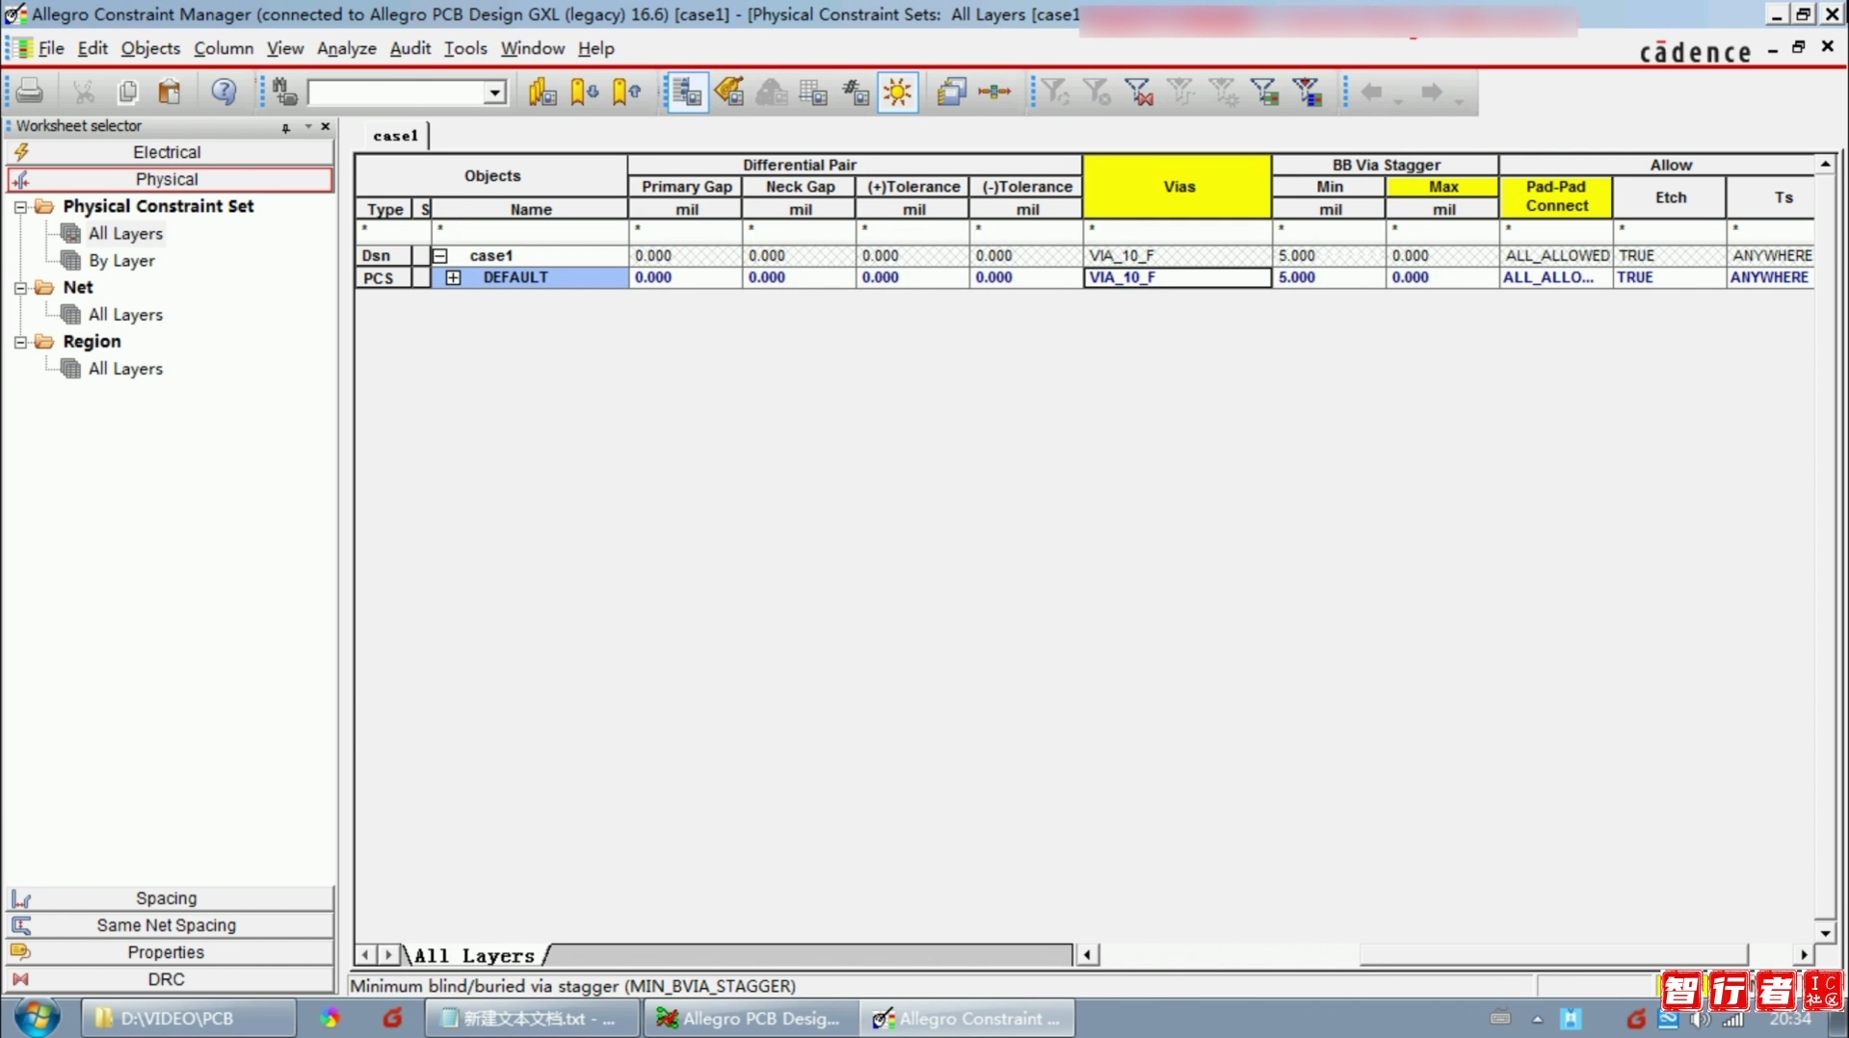The width and height of the screenshot is (1849, 1038).
Task: Click the last filter funnel toolbar icon
Action: pos(1308,91)
